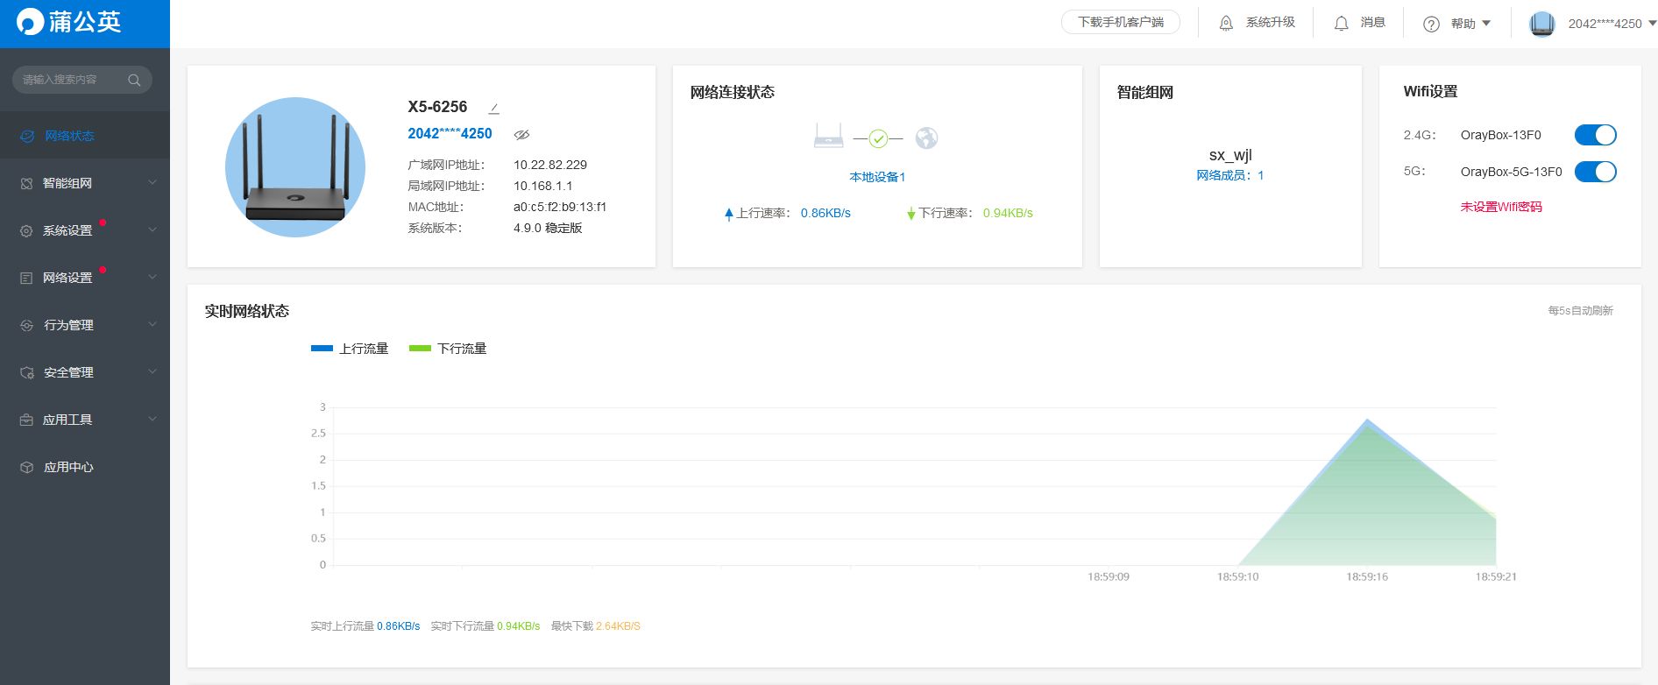This screenshot has height=685, width=1658.
Task: Click the globe internet icon
Action: point(926,138)
